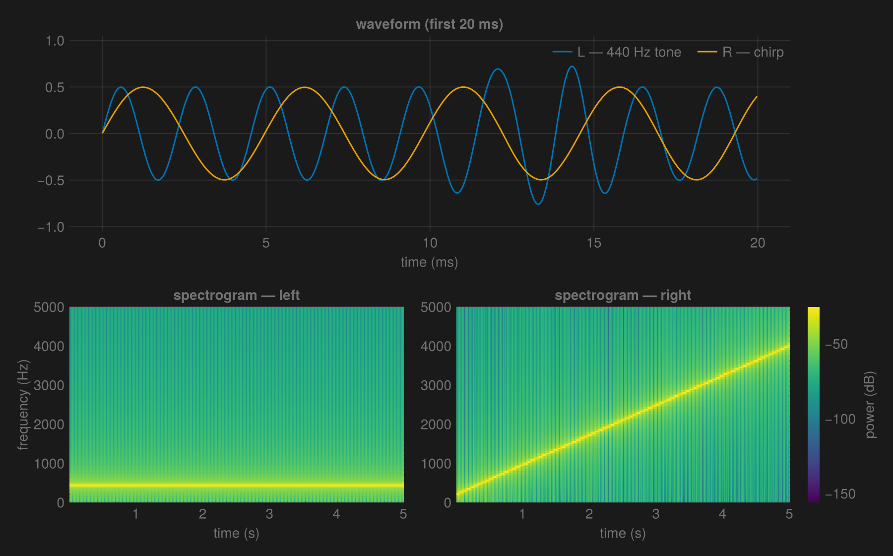
Task: Click the L — 440 Hz tone legend entry
Action: (x=617, y=52)
